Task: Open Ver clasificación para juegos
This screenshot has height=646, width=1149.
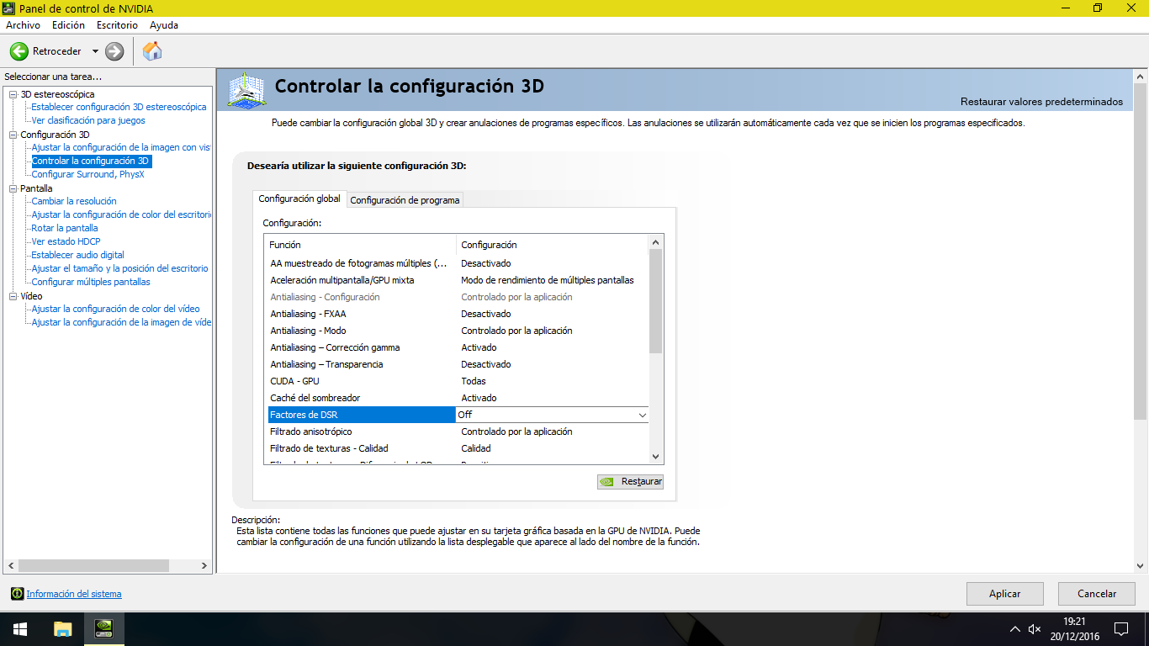Action: 88,120
